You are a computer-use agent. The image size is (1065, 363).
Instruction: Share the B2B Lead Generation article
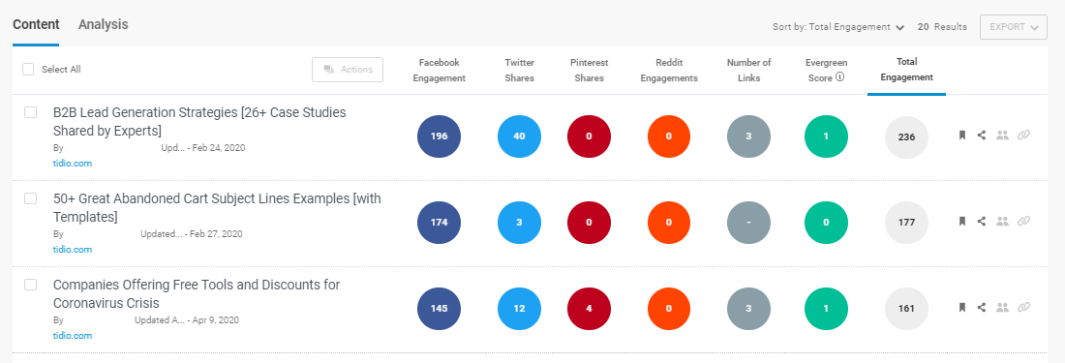pos(982,135)
